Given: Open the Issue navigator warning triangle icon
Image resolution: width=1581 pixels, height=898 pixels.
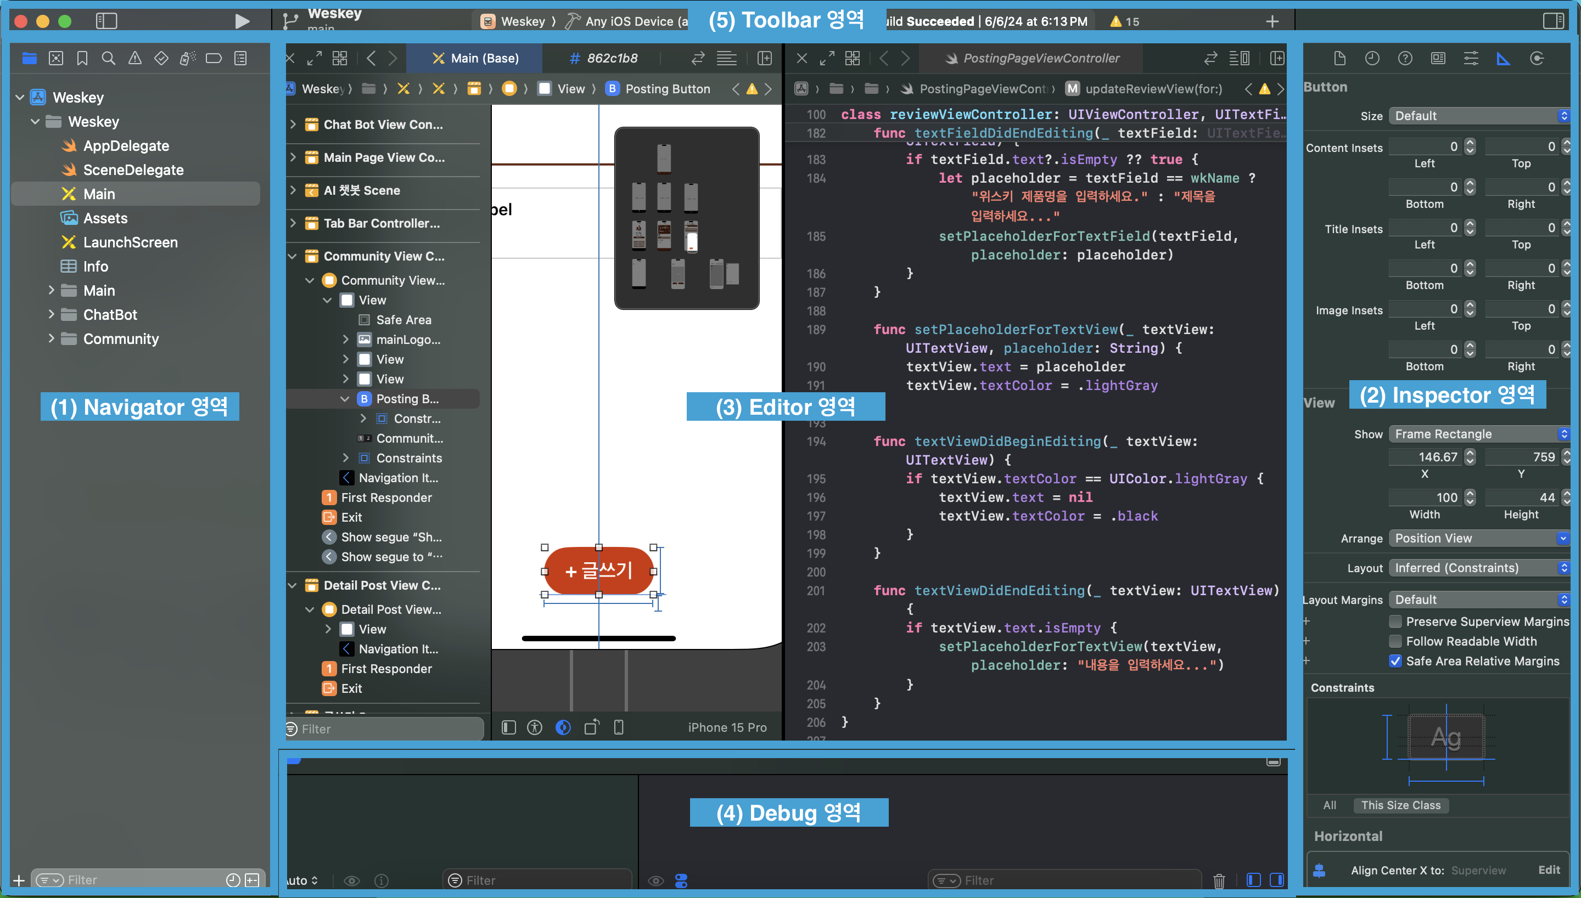Looking at the screenshot, I should pos(134,59).
